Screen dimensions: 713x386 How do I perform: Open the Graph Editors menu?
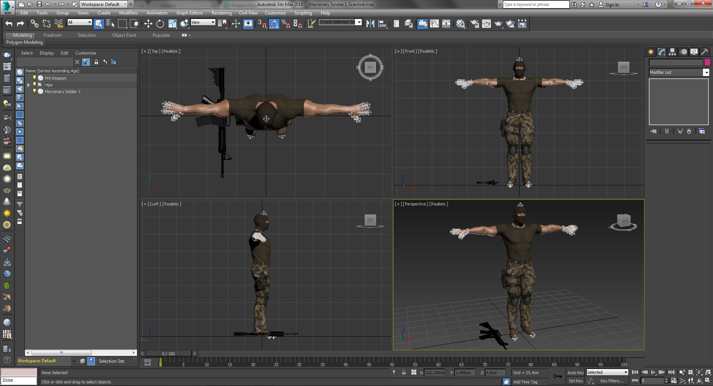[x=189, y=13]
